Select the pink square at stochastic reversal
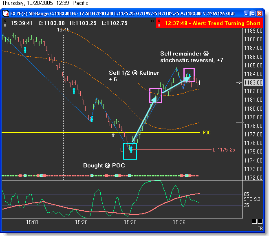 pos(189,75)
